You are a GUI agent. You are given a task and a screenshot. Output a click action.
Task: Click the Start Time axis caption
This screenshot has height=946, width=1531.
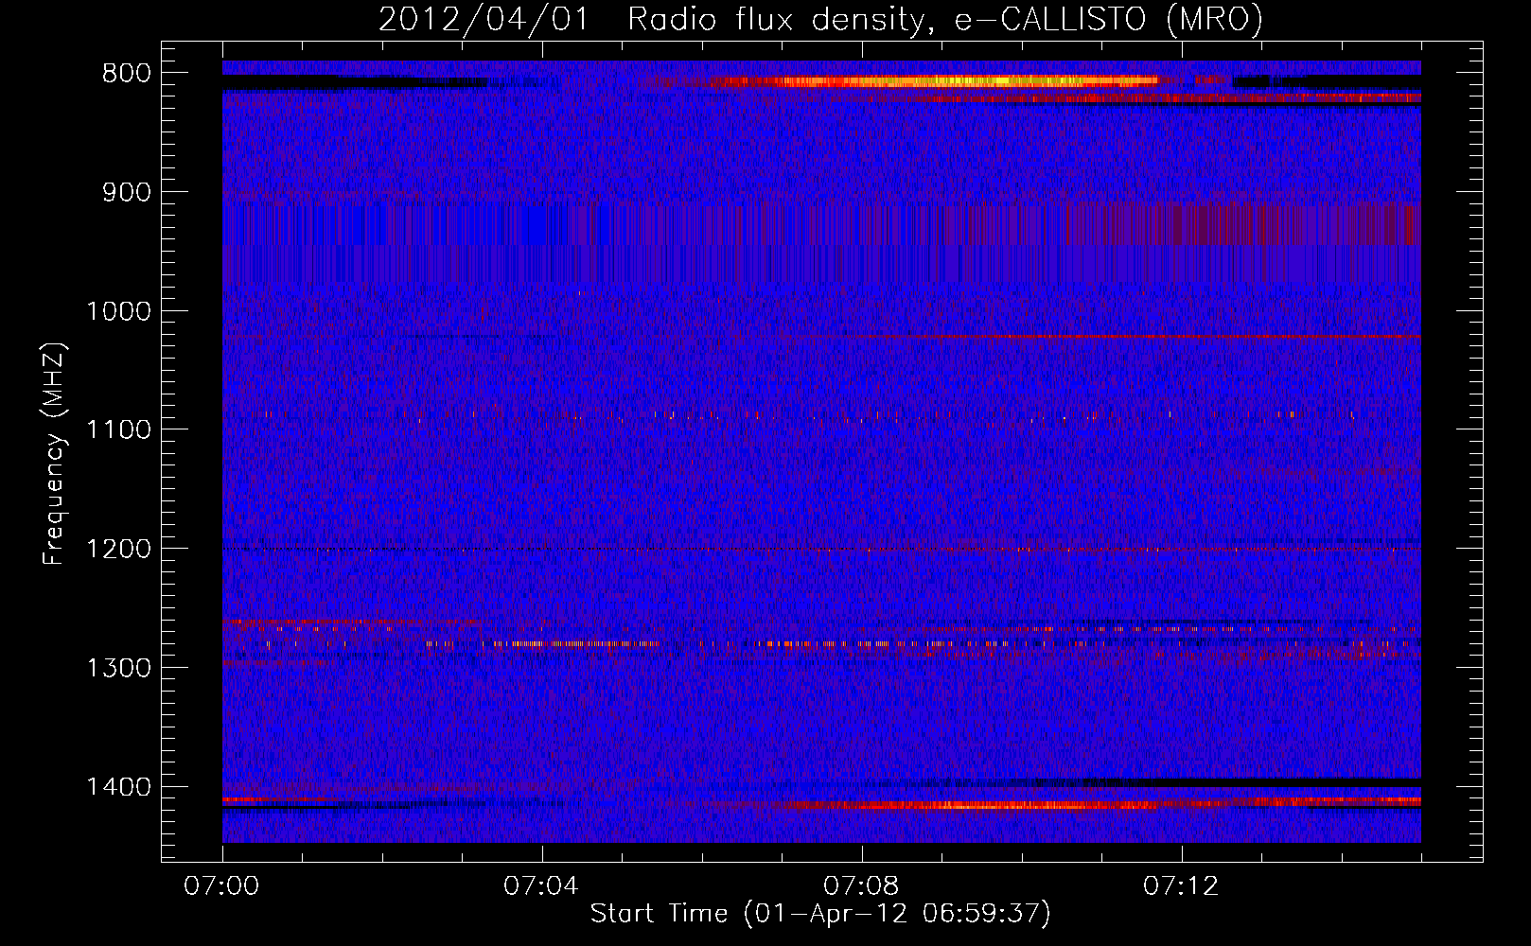pos(820,914)
